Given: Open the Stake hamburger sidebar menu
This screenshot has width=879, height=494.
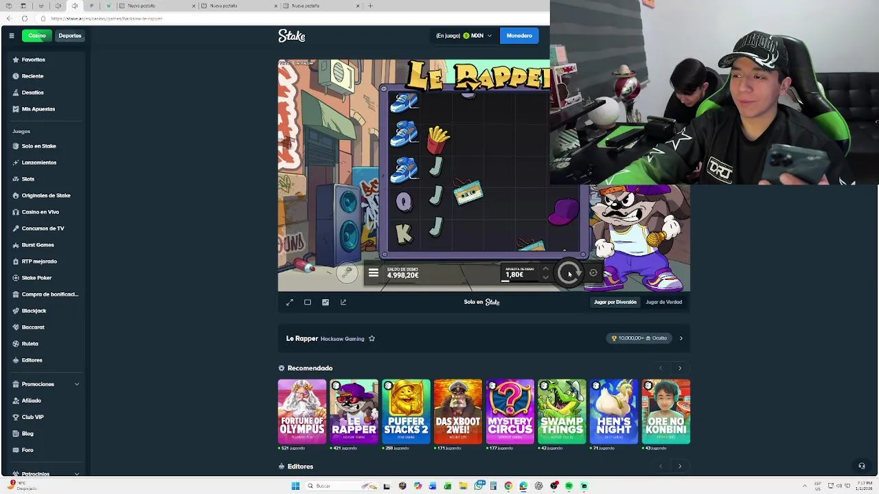Looking at the screenshot, I should (11, 36).
